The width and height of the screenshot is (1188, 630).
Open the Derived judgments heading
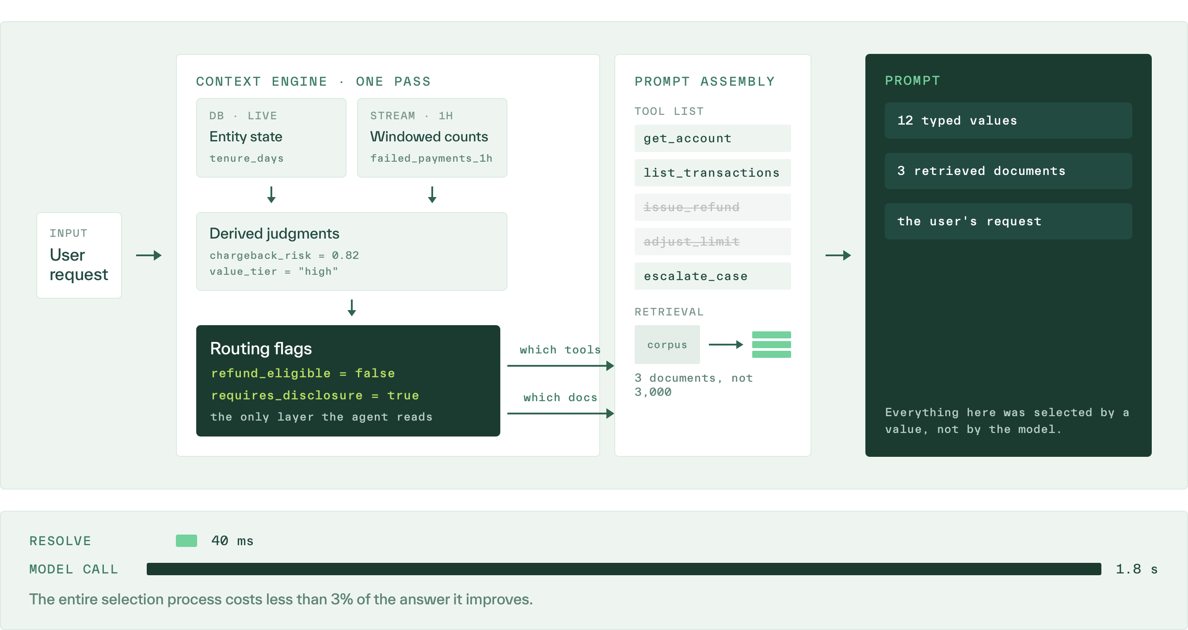coord(274,233)
